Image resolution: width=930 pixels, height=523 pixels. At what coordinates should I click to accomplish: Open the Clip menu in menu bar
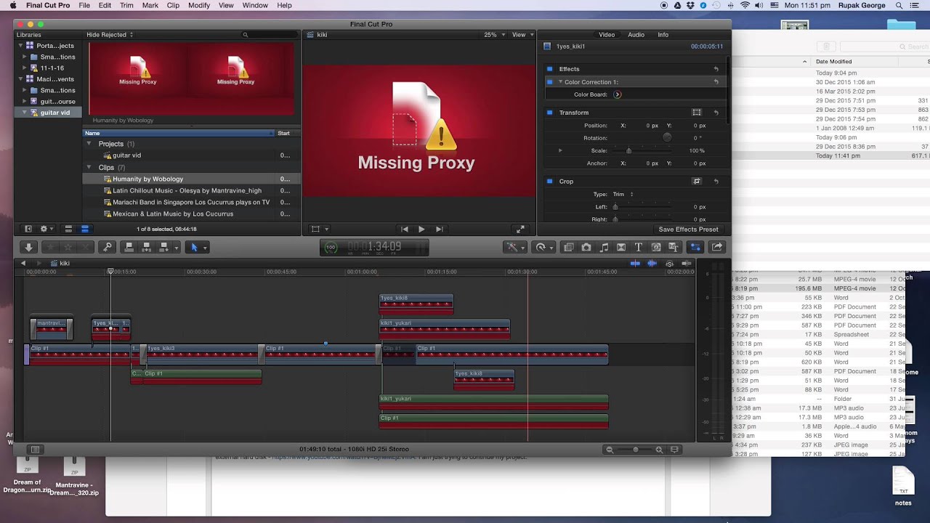(x=173, y=5)
